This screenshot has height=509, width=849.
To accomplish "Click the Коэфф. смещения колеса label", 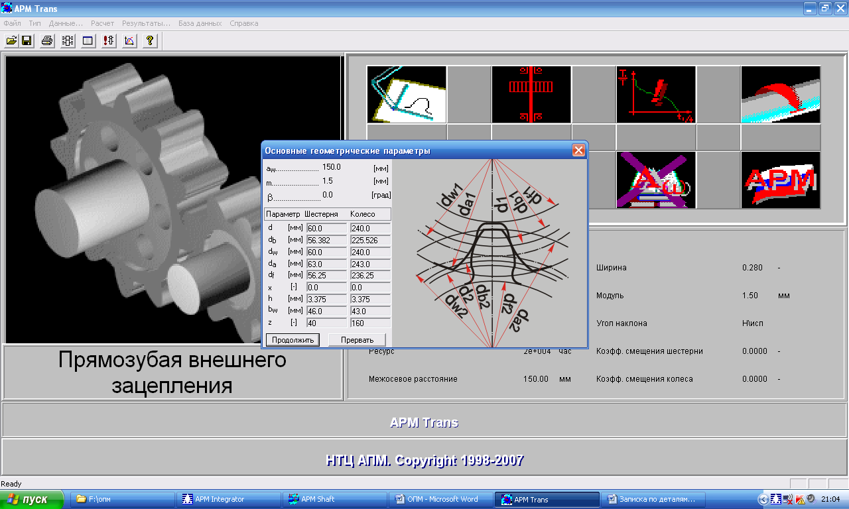I will coord(644,379).
